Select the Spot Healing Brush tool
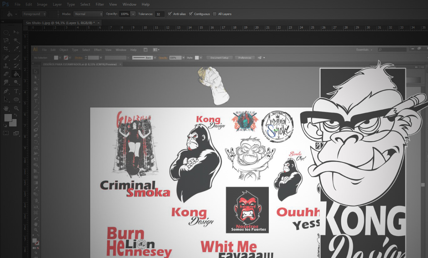 coord(6,58)
